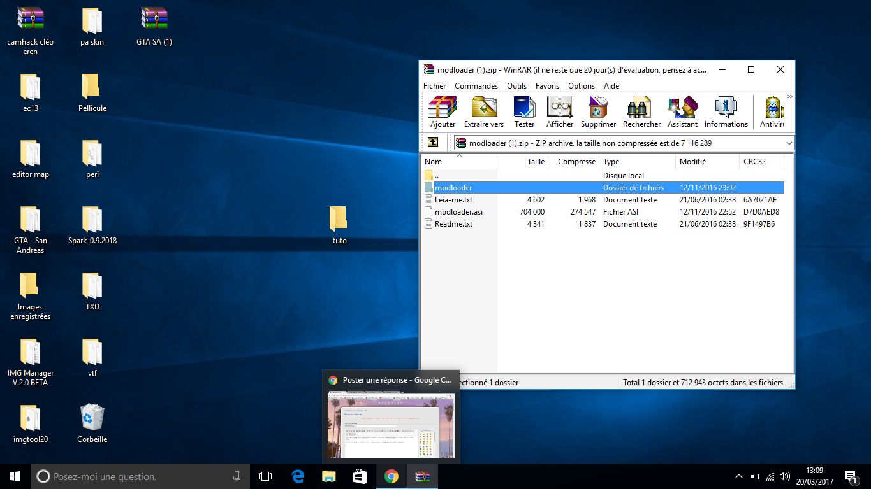Click the Tester toolbar icon

[525, 111]
